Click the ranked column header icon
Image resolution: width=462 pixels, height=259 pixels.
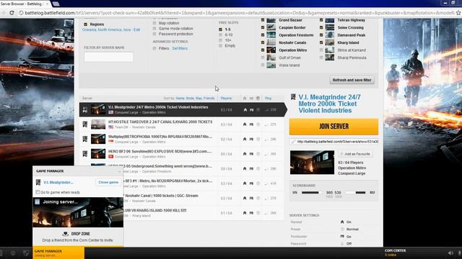245,99
